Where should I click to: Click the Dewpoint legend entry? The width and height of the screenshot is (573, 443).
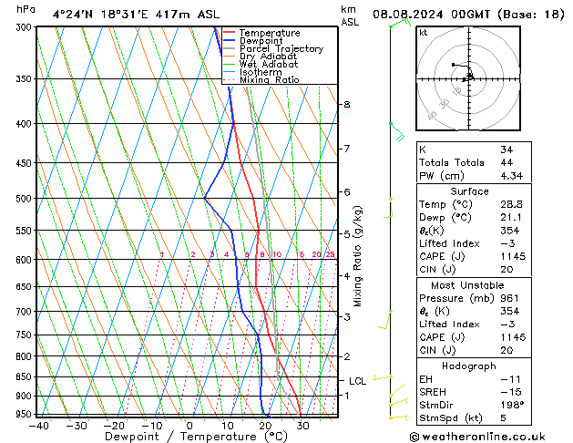[x=253, y=41]
